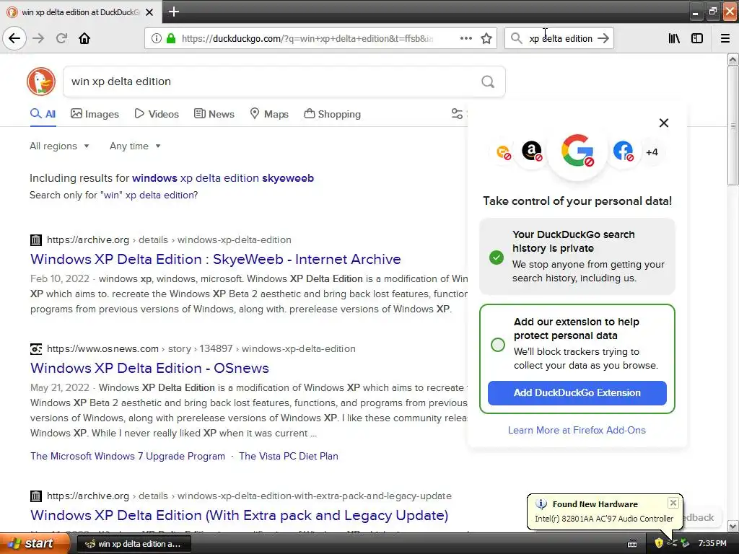Image resolution: width=739 pixels, height=554 pixels.
Task: Close the Found New Hardware balloon
Action: 673,503
